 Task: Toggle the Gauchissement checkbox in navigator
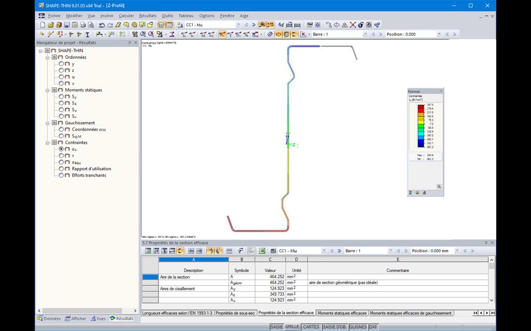[54, 123]
